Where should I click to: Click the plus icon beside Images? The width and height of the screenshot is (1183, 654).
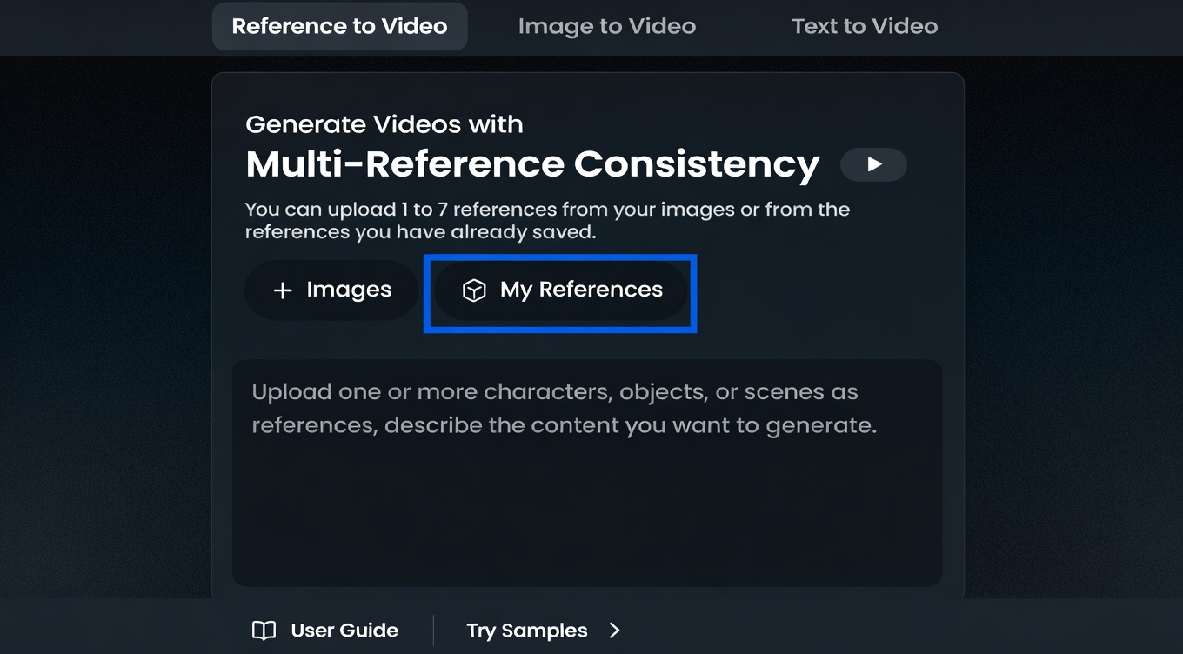pos(283,290)
